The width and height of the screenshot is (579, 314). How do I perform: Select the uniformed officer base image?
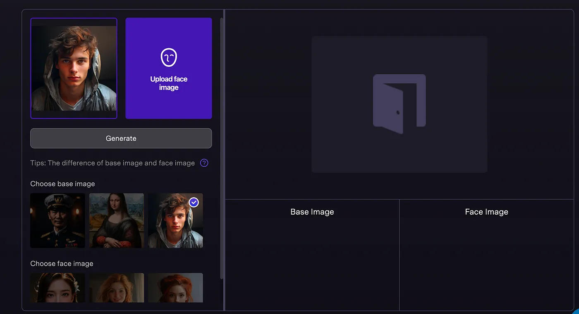tap(57, 220)
